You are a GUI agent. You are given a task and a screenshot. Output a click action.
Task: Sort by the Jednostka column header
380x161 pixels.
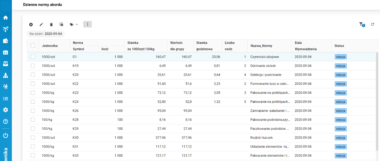point(50,46)
